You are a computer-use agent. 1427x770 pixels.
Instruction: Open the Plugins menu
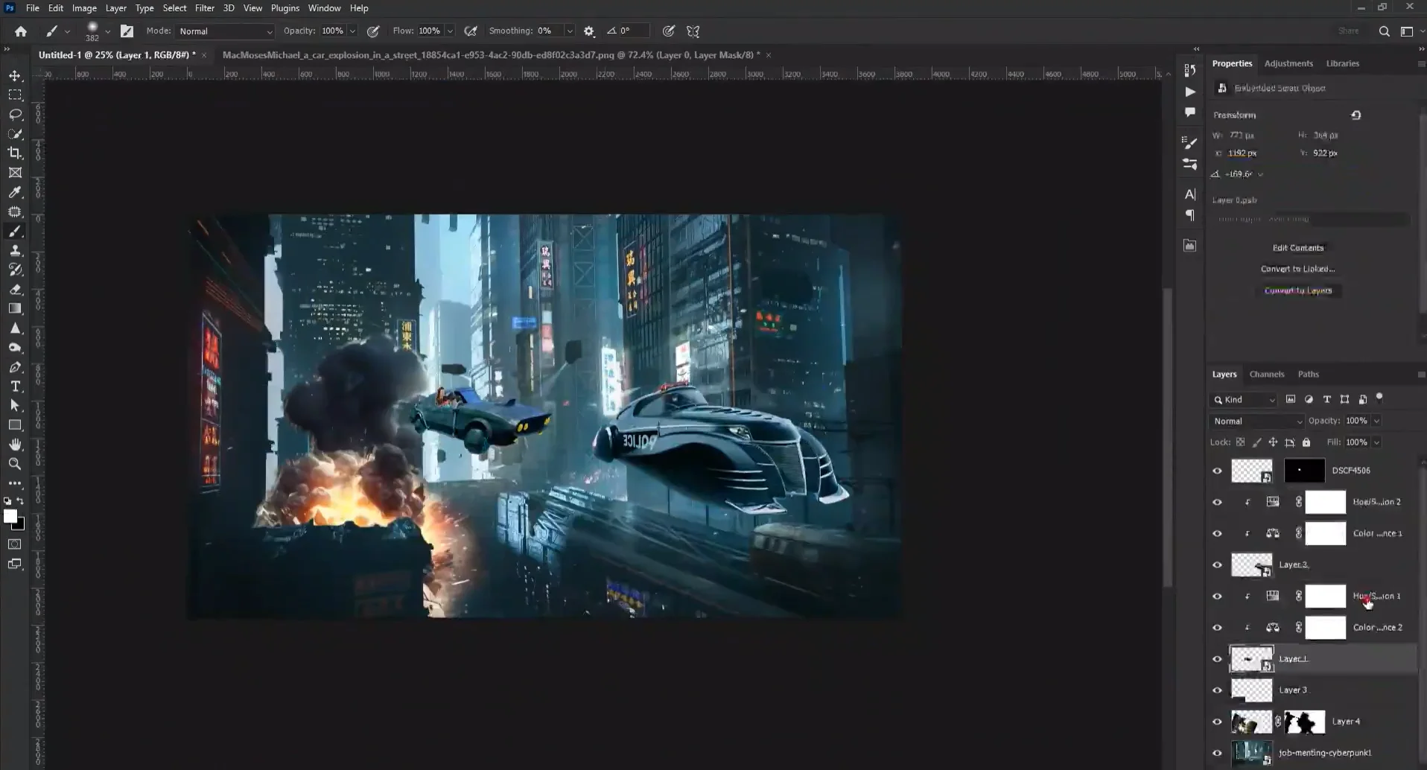tap(285, 8)
